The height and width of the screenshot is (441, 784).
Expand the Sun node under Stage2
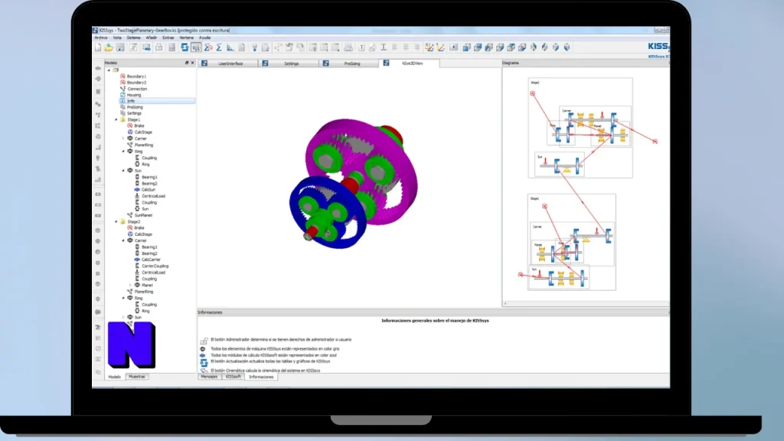[123, 317]
